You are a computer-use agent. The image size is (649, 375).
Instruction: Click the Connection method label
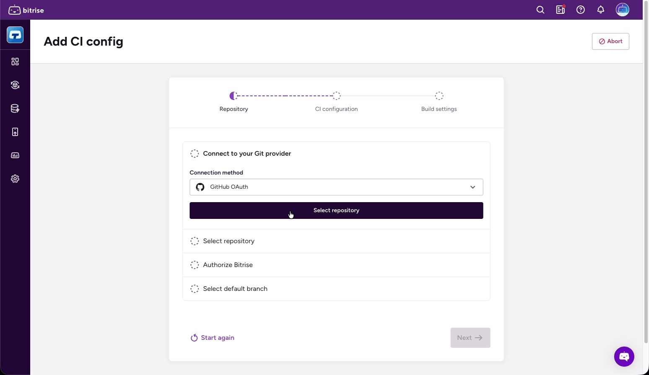tap(216, 172)
